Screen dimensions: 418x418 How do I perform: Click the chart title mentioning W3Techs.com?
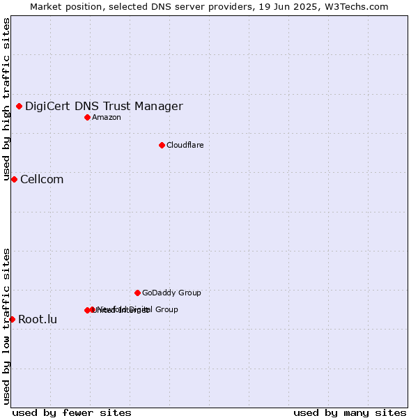[x=209, y=7]
